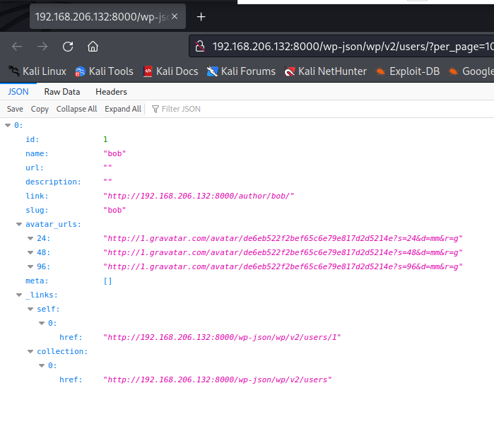The height and width of the screenshot is (424, 494).
Task: Open the Exploit-DB bookmark
Action: 407,71
